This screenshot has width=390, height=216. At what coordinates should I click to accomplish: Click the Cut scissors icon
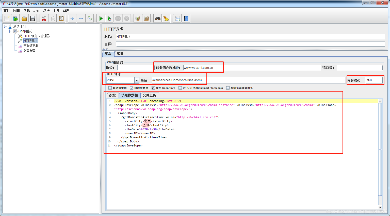pos(44,18)
